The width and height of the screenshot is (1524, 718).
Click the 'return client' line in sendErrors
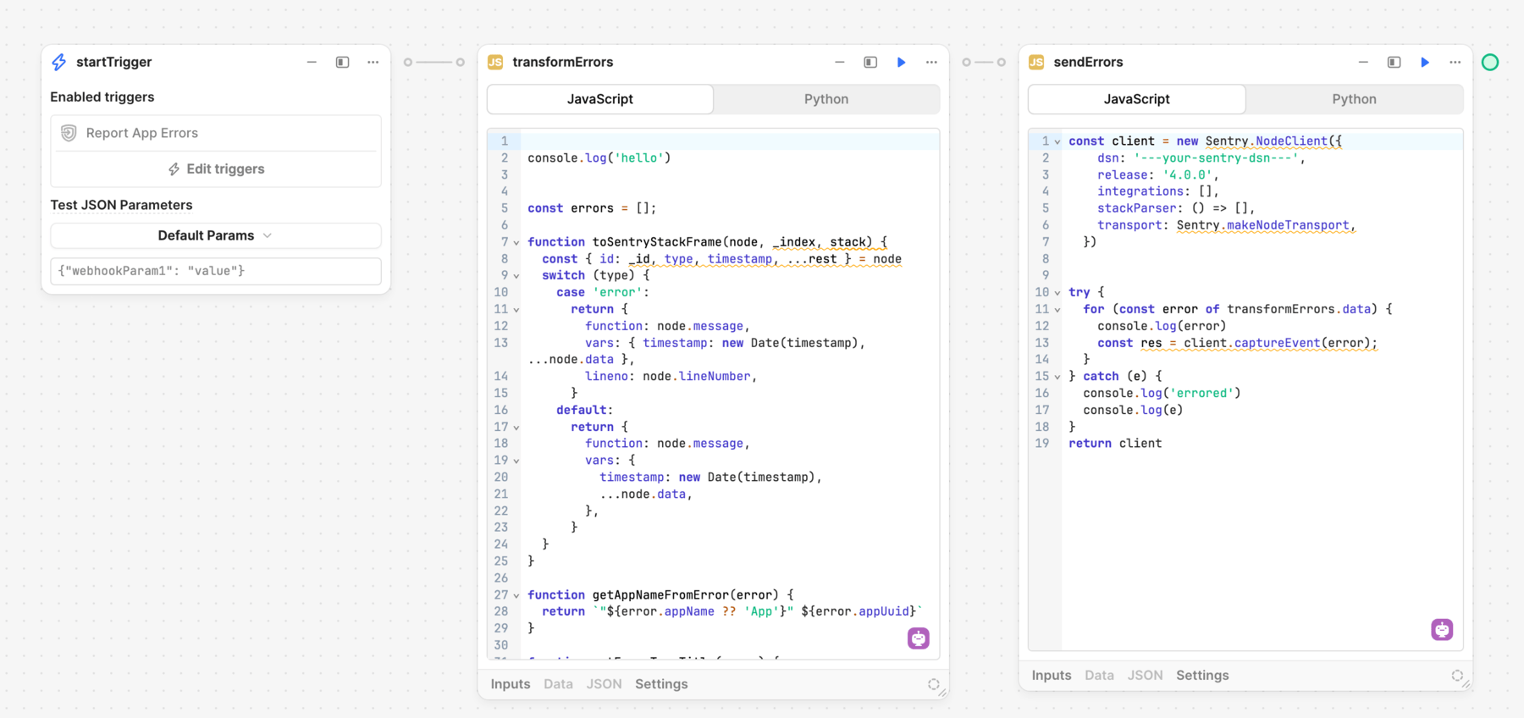point(1115,444)
